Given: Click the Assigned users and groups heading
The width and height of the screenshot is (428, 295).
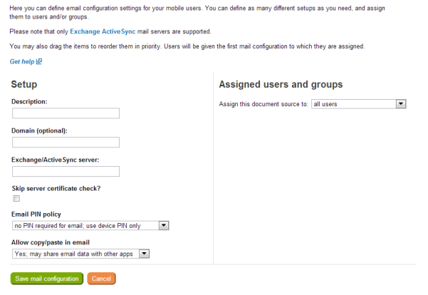Looking at the screenshot, I should coord(281,84).
